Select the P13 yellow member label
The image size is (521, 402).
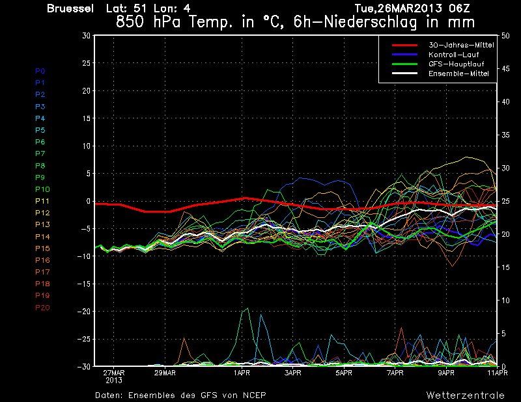coord(42,224)
